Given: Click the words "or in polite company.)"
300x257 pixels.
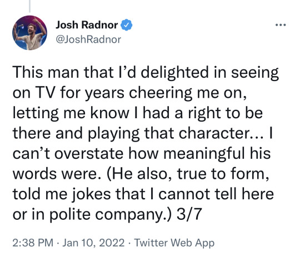Looking at the screenshot, I should (91, 215).
